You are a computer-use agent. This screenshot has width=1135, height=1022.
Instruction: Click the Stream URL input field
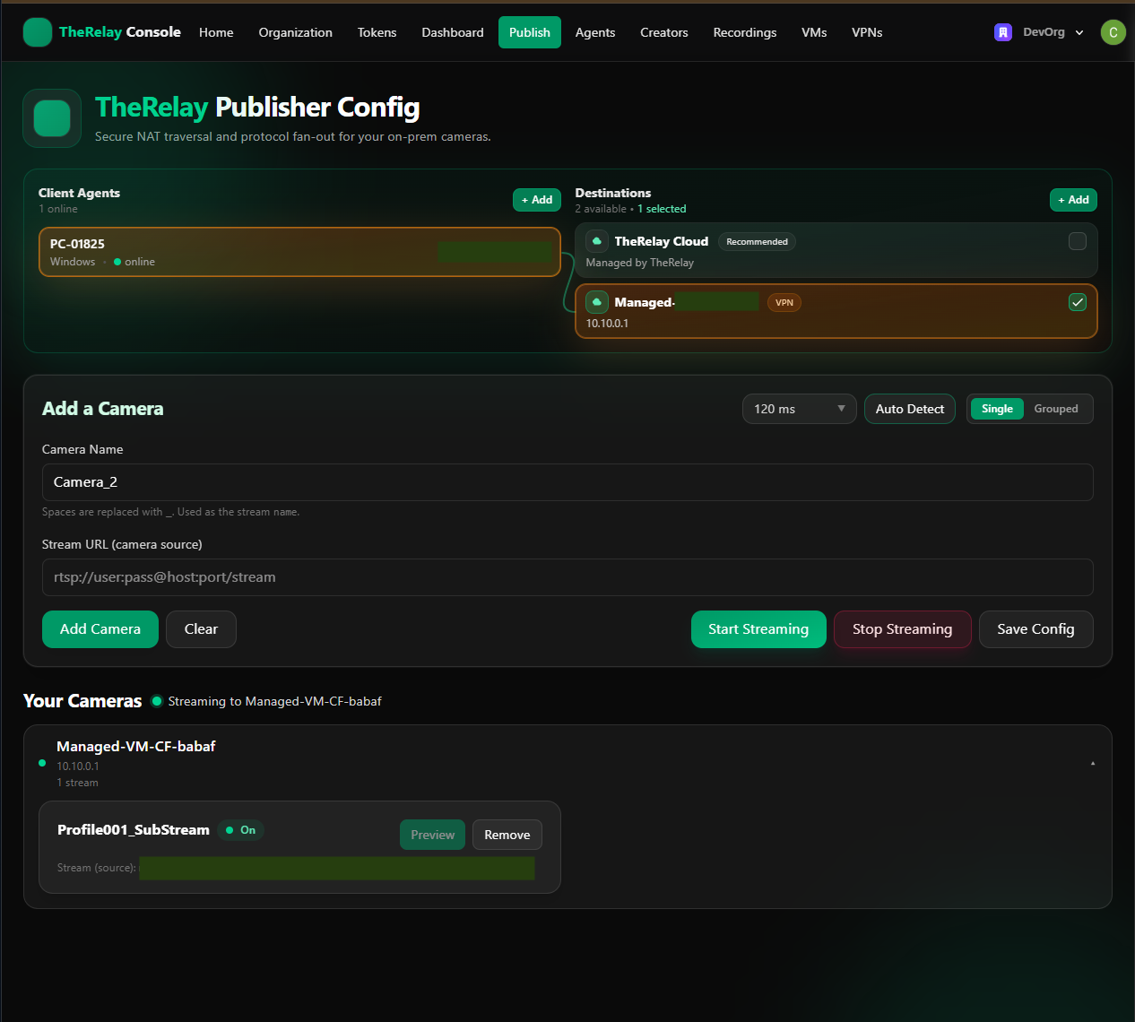567,577
